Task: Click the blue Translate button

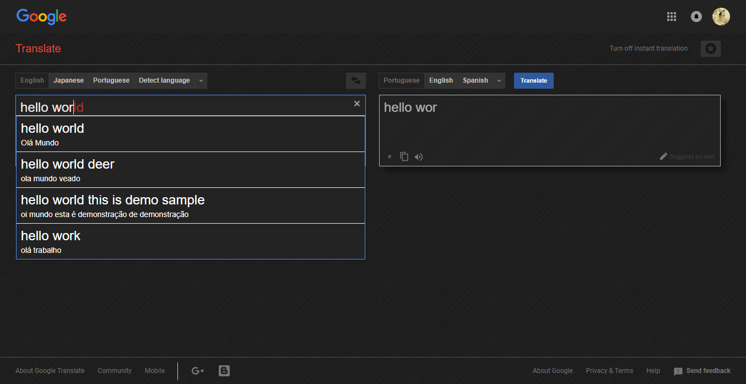Action: (x=534, y=80)
